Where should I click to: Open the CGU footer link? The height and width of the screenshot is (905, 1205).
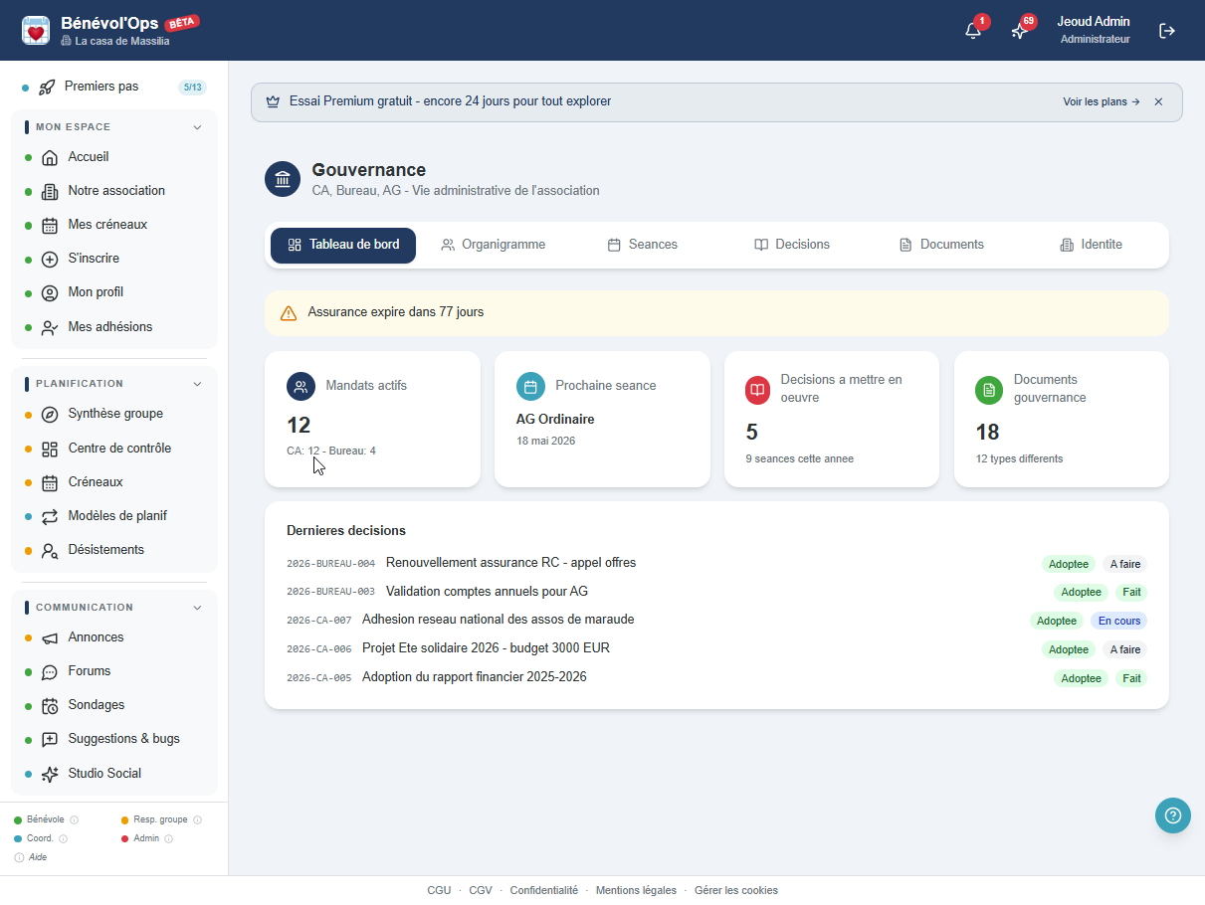tap(439, 891)
